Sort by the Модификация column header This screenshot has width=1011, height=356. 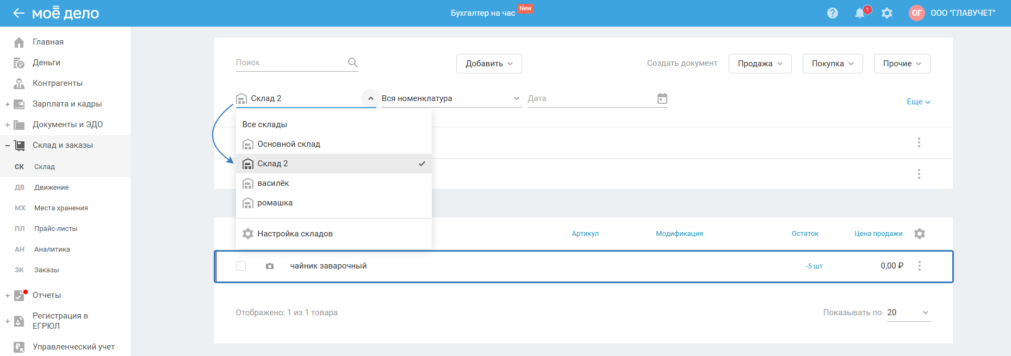(x=679, y=234)
